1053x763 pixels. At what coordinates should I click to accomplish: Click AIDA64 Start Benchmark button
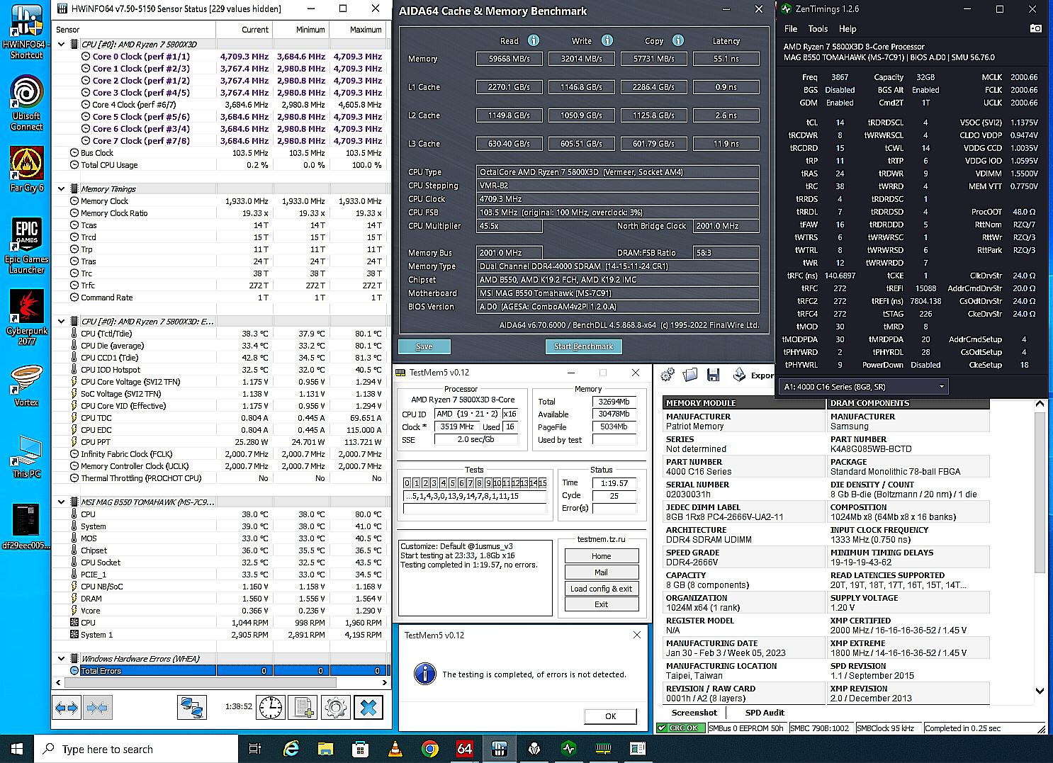583,346
